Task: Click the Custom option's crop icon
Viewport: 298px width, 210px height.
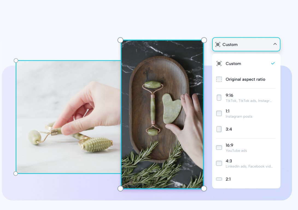Action: point(219,64)
